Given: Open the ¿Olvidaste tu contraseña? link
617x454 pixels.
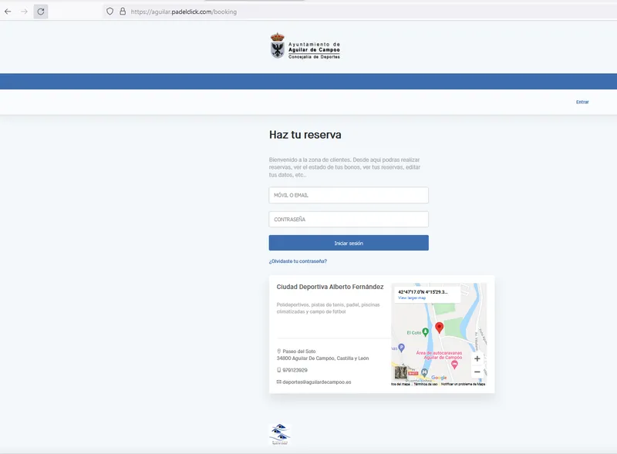Looking at the screenshot, I should click(x=298, y=261).
